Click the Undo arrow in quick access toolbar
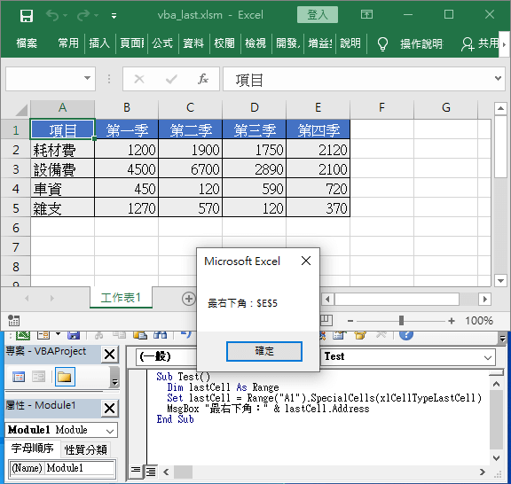This screenshot has width=511, height=484. pyautogui.click(x=52, y=15)
